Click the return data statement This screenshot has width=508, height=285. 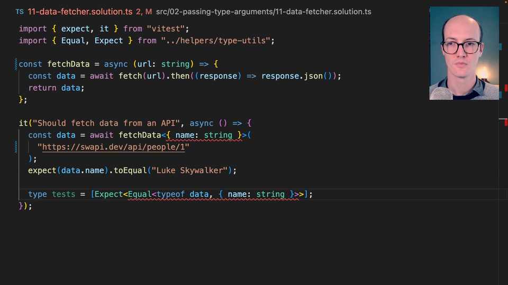tap(56, 88)
